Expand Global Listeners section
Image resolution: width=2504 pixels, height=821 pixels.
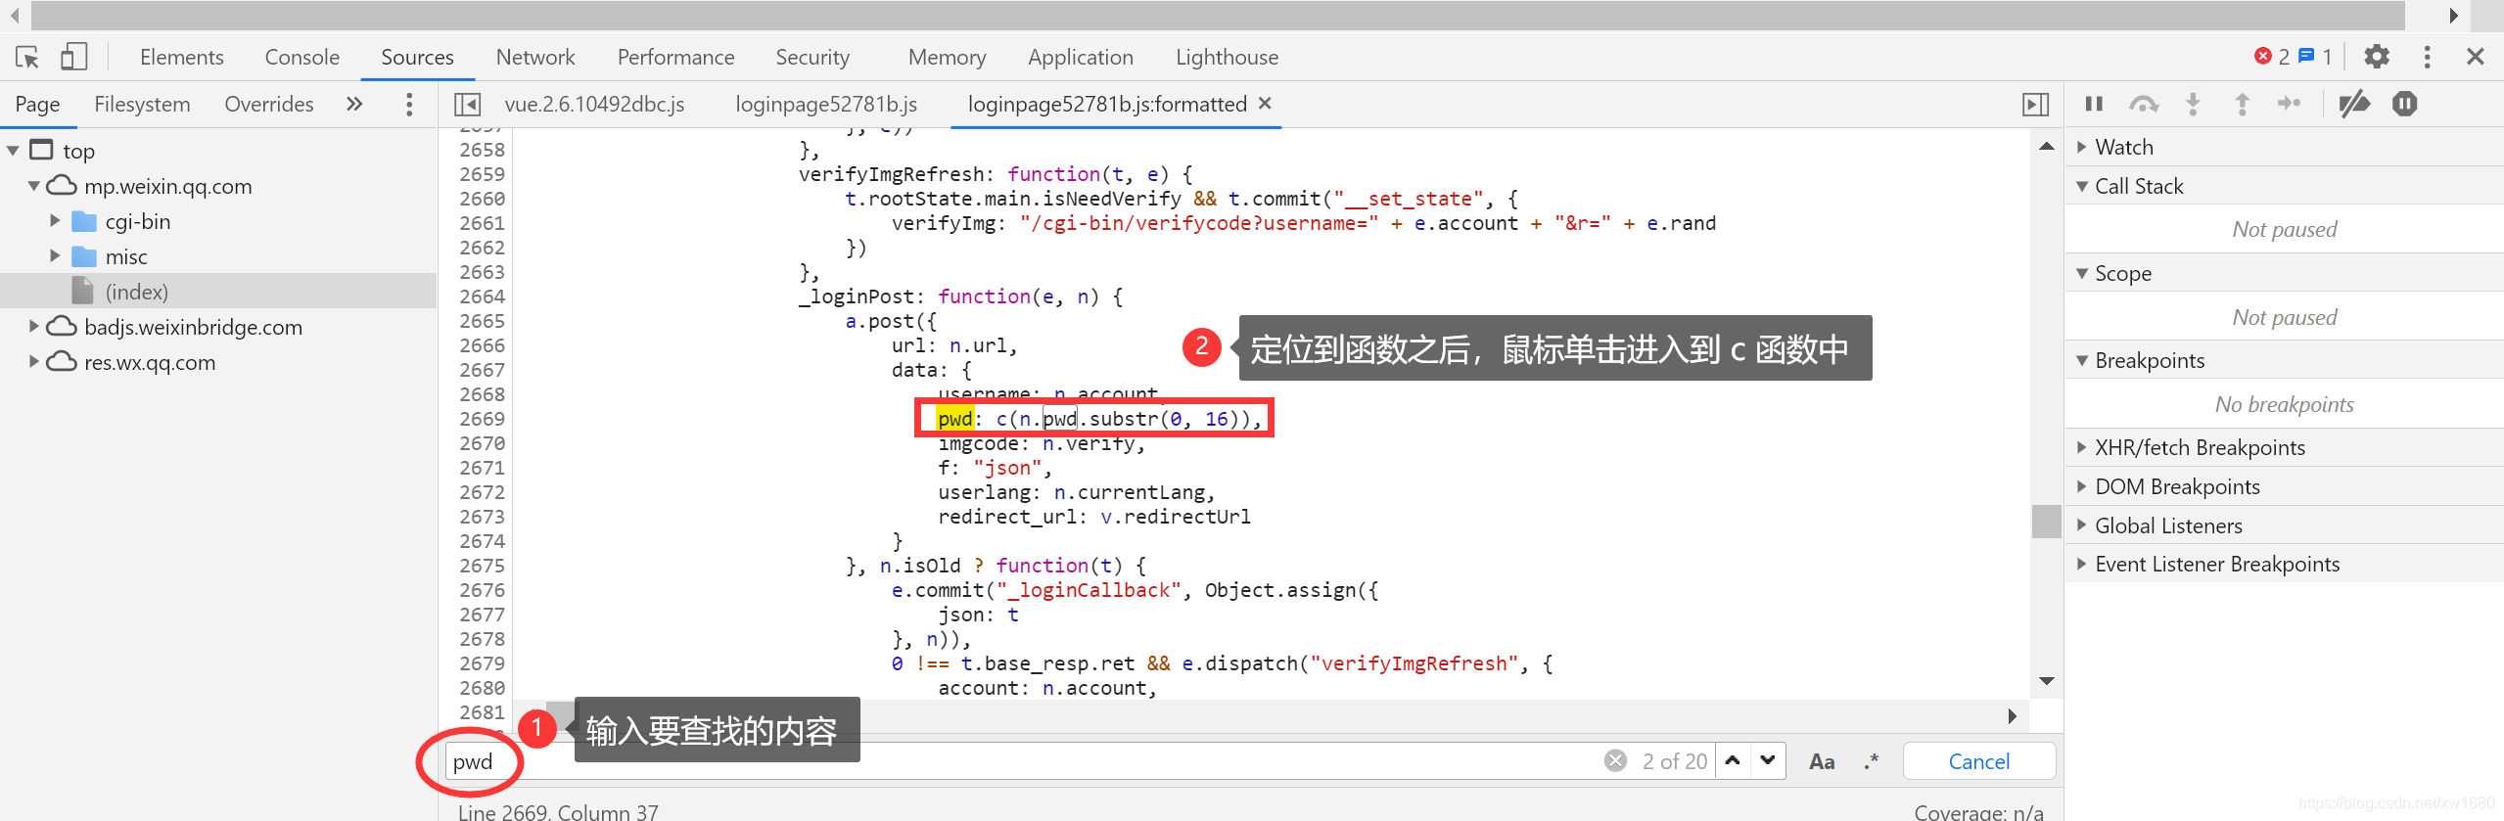click(2283, 525)
